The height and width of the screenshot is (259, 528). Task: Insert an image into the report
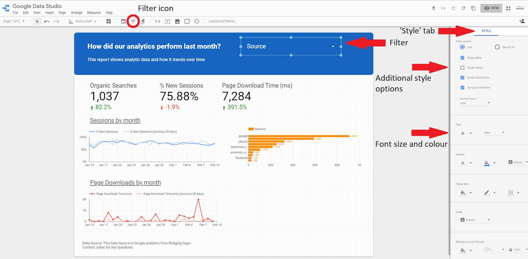click(x=177, y=21)
